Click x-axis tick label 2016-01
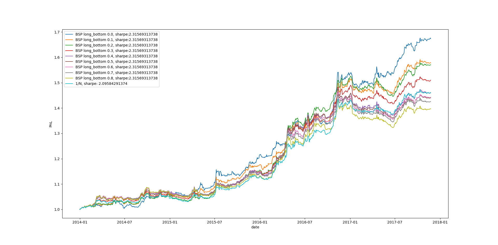 click(260, 222)
